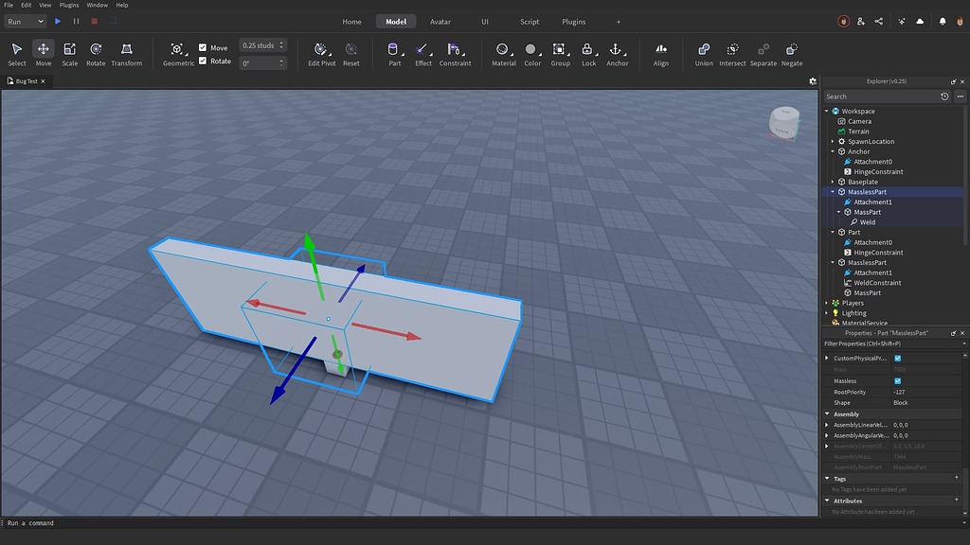Open the Effect menu
Image resolution: width=970 pixels, height=545 pixels.
423,54
